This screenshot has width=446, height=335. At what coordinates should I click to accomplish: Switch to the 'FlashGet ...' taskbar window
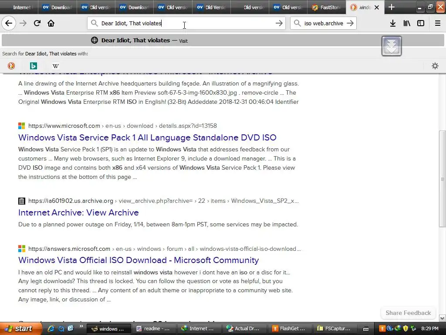pos(289,328)
